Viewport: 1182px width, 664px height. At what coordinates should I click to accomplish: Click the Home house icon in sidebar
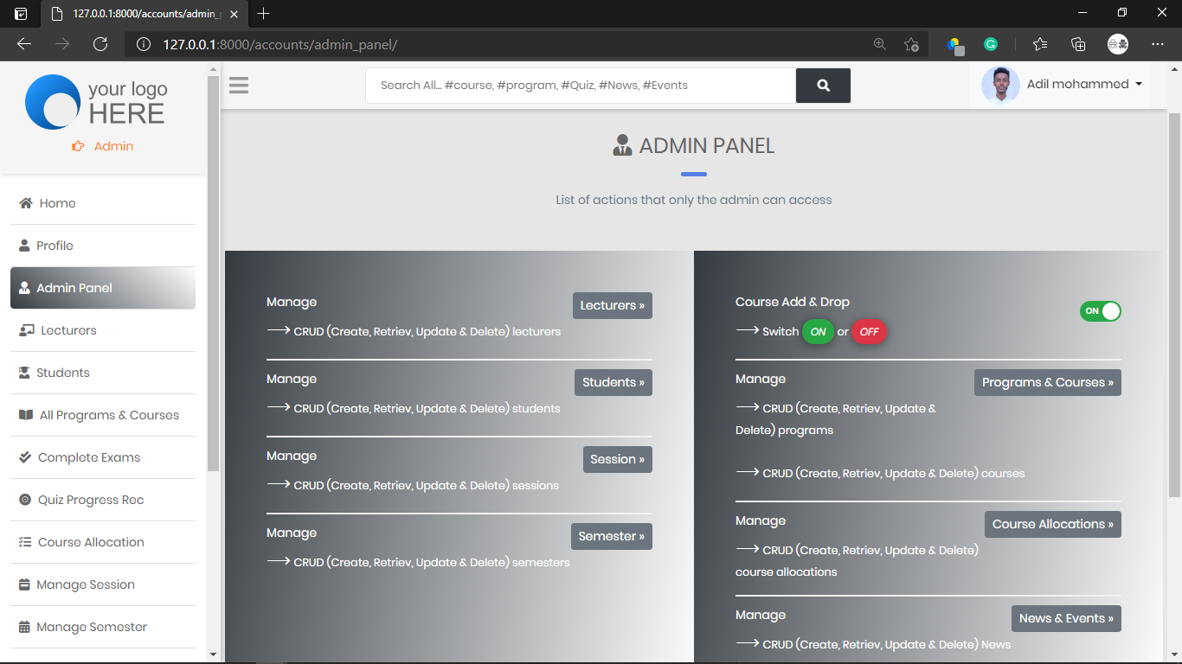(26, 203)
